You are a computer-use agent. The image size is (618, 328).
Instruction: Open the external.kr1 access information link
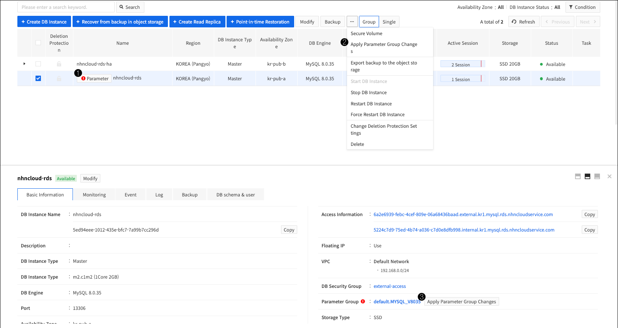pyautogui.click(x=463, y=214)
